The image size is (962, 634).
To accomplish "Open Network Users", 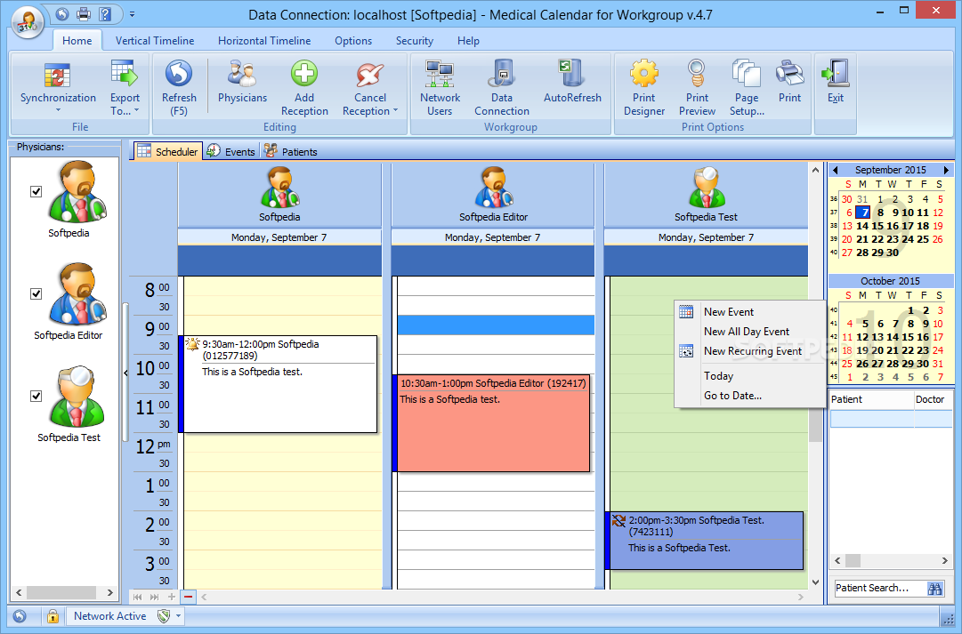I will point(440,74).
